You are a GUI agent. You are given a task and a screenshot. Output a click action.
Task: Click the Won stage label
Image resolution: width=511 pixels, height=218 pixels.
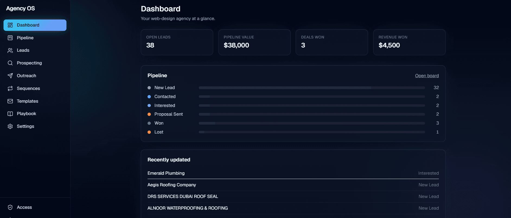tap(159, 123)
